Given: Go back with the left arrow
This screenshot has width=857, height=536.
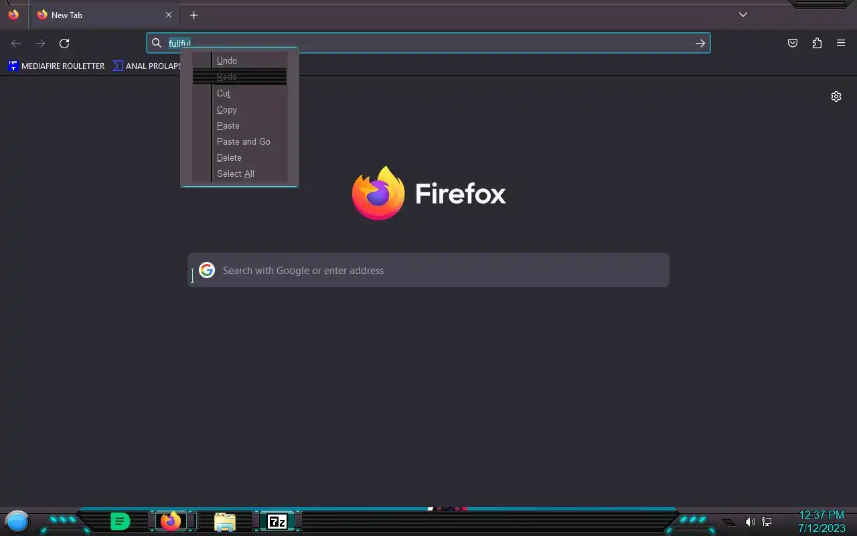Looking at the screenshot, I should pyautogui.click(x=16, y=44).
